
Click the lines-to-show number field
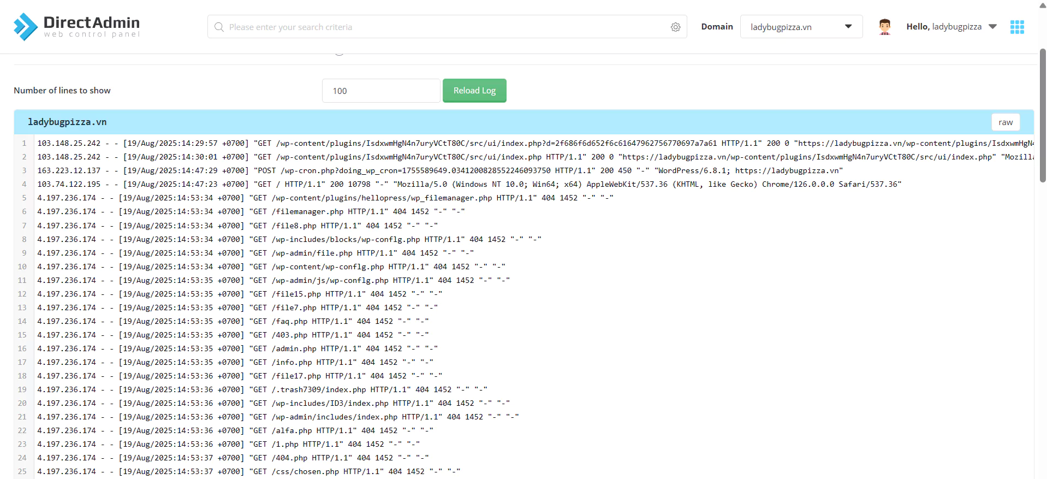tap(381, 91)
